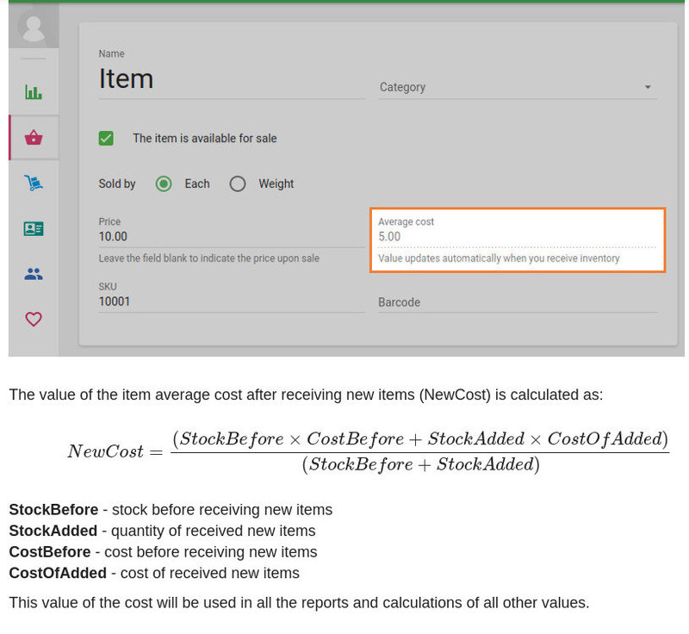Expand the Category dropdown
This screenshot has width=689, height=634.
coord(517,87)
